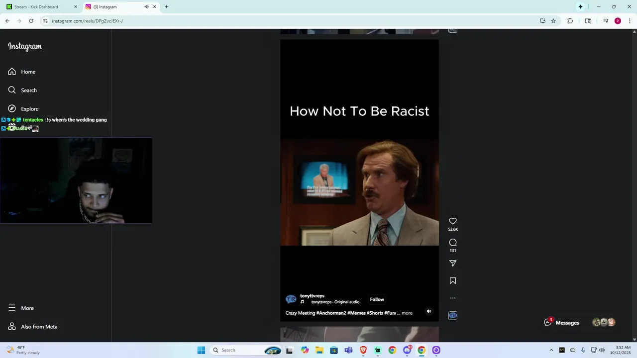Screen dimensions: 637x358
Task: Follow the tonyttvreps account
Action: point(377,299)
